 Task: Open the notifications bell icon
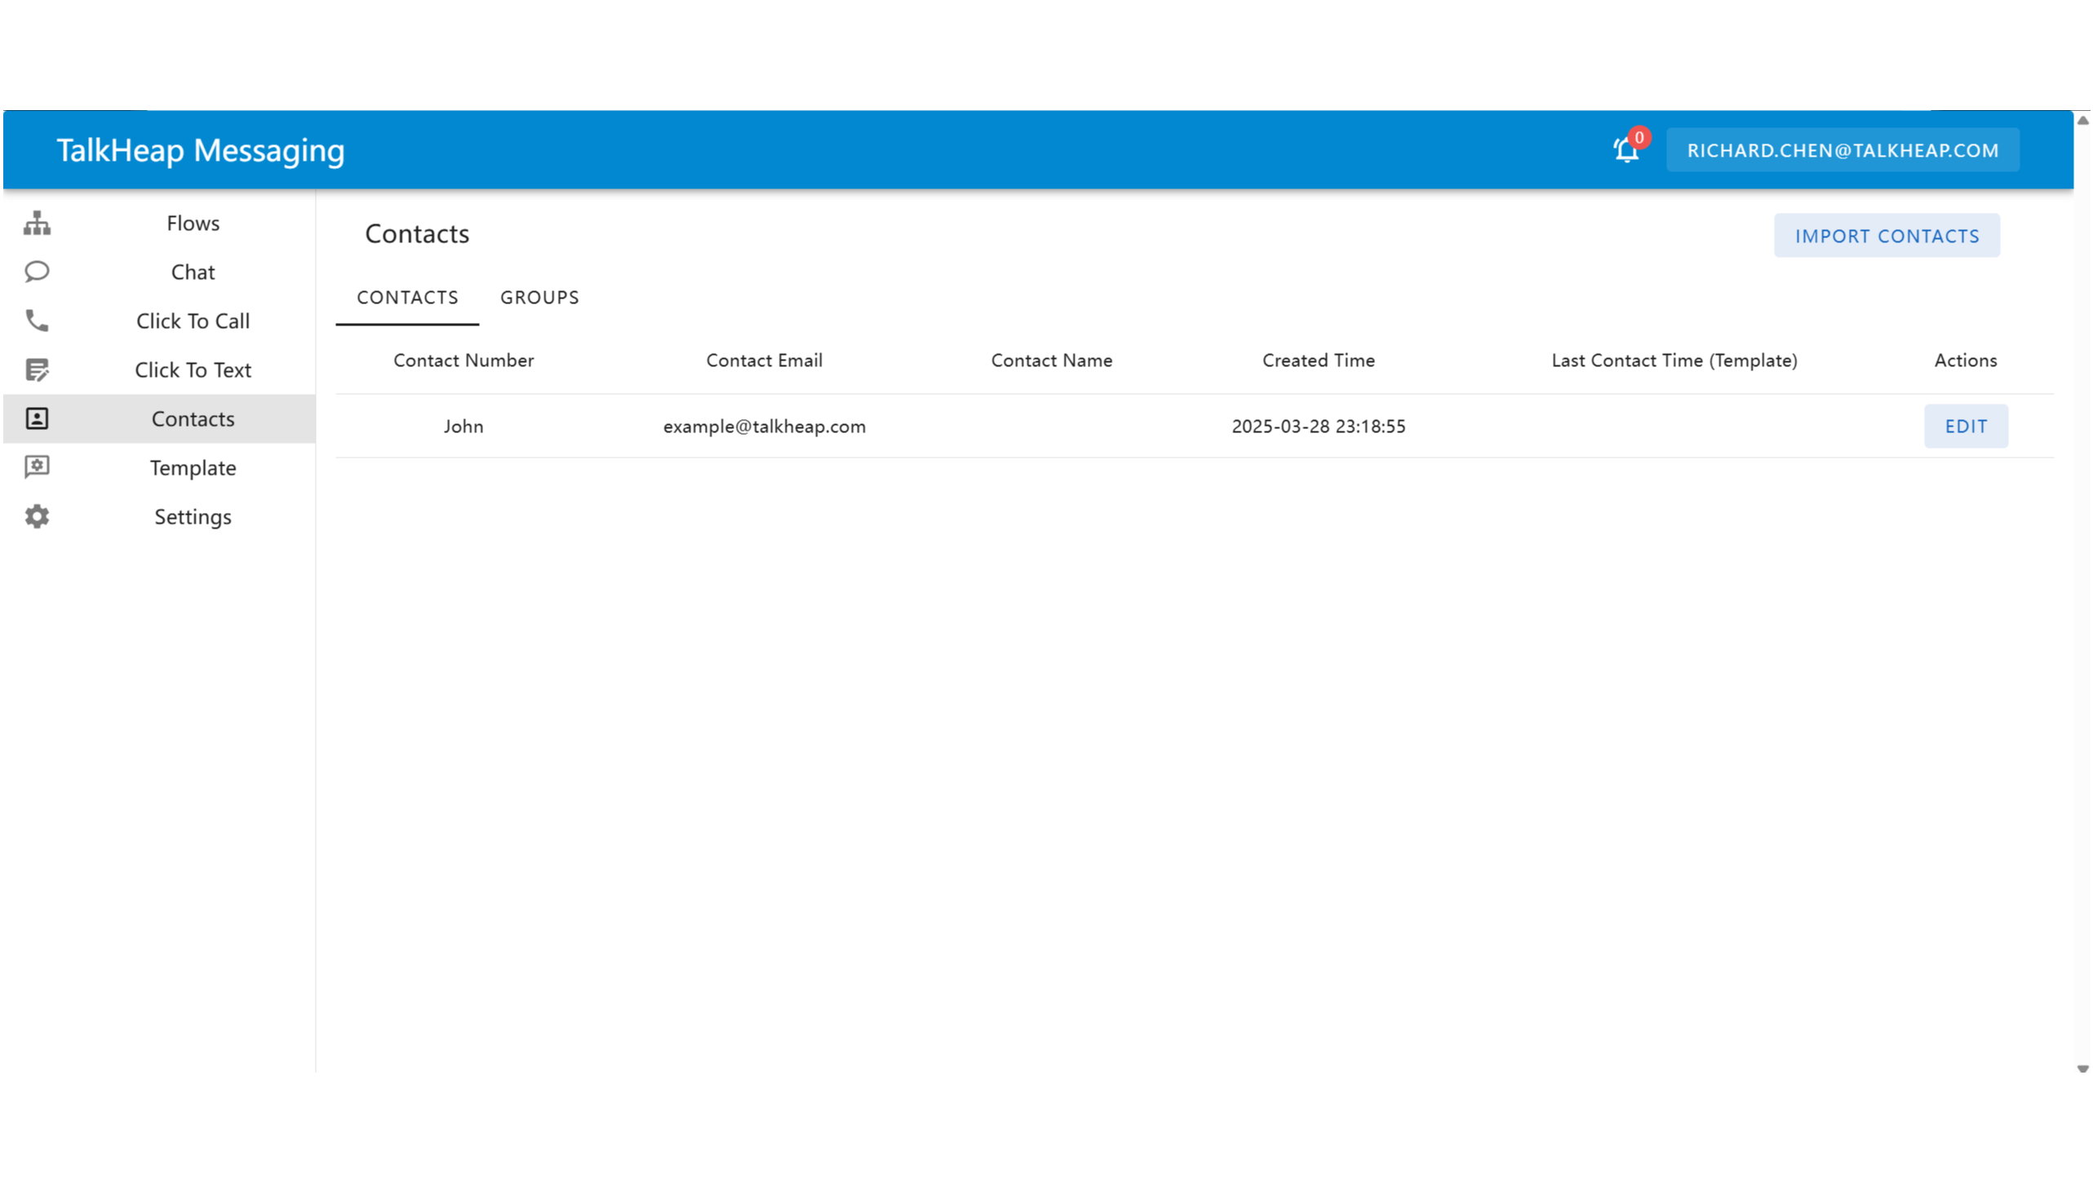click(1625, 151)
